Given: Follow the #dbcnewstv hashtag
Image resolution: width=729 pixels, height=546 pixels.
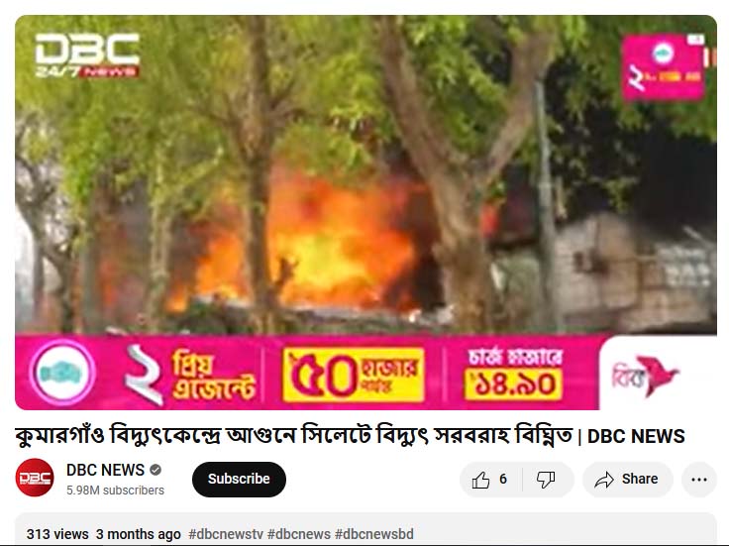Looking at the screenshot, I should [226, 534].
